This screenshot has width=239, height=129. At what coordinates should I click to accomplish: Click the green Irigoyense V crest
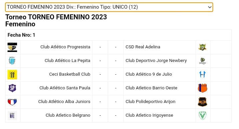tap(203, 115)
